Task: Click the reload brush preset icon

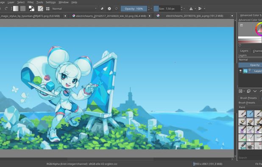Action: pyautogui.click(x=117, y=8)
